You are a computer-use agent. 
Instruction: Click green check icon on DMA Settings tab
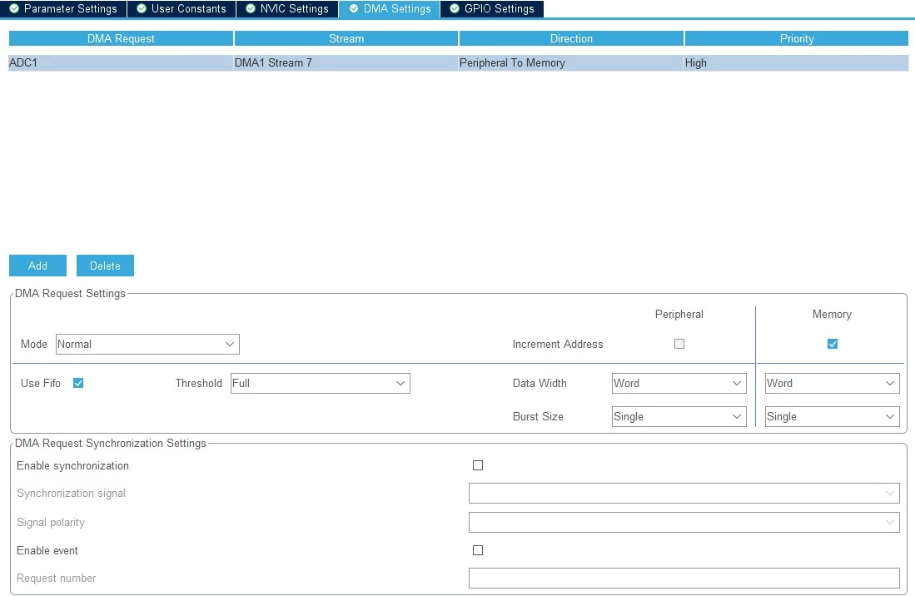tap(354, 9)
